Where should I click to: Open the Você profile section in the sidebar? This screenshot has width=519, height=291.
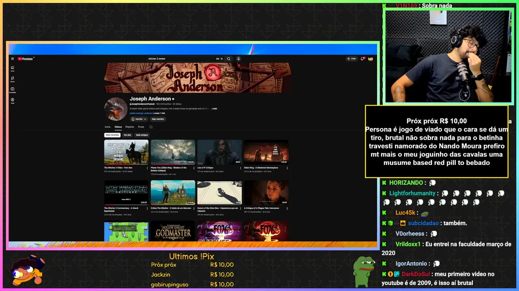pyautogui.click(x=13, y=101)
